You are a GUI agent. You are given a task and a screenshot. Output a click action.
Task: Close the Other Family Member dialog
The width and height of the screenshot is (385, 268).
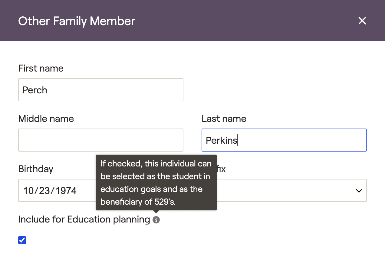tap(362, 21)
